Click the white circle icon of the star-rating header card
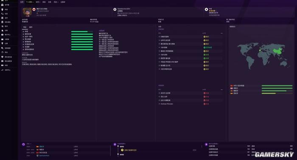The image size is (297, 160). click(206, 9)
